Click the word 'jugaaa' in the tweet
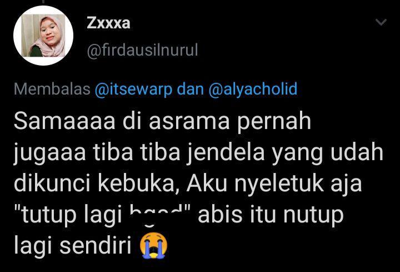400x272 pixels. (49, 154)
